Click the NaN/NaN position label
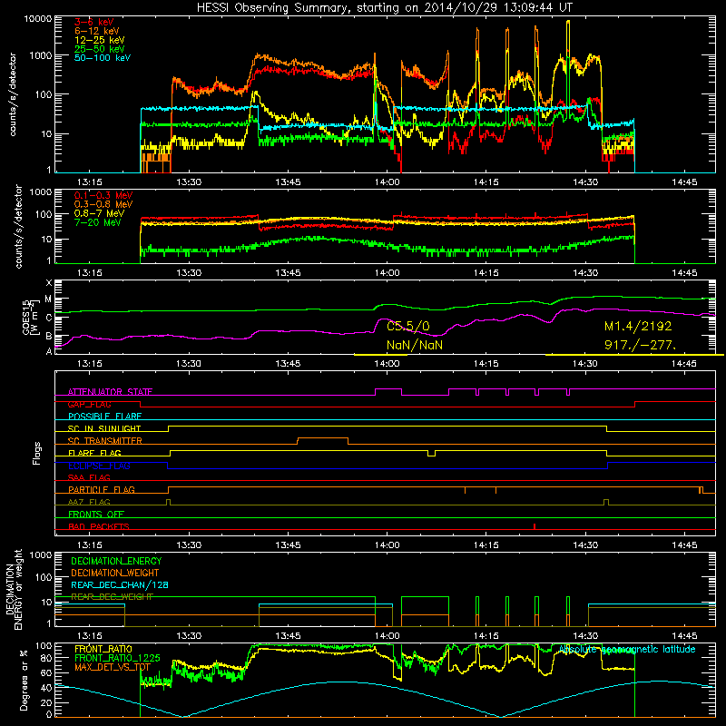 (x=415, y=346)
